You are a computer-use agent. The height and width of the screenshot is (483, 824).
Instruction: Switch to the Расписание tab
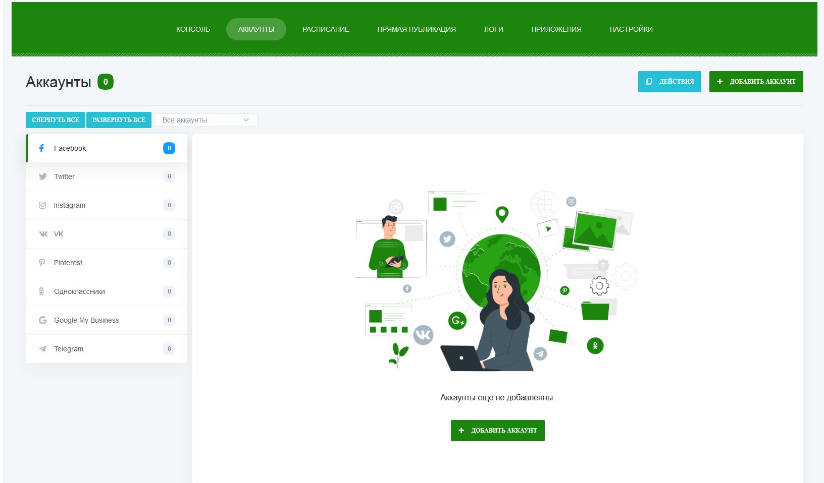point(326,29)
